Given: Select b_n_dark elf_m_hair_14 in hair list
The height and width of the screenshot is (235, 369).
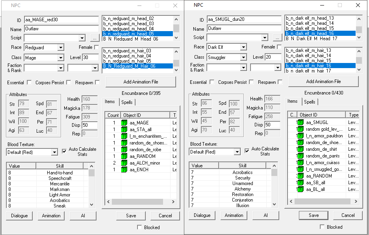Looking at the screenshot, I should (x=320, y=56).
